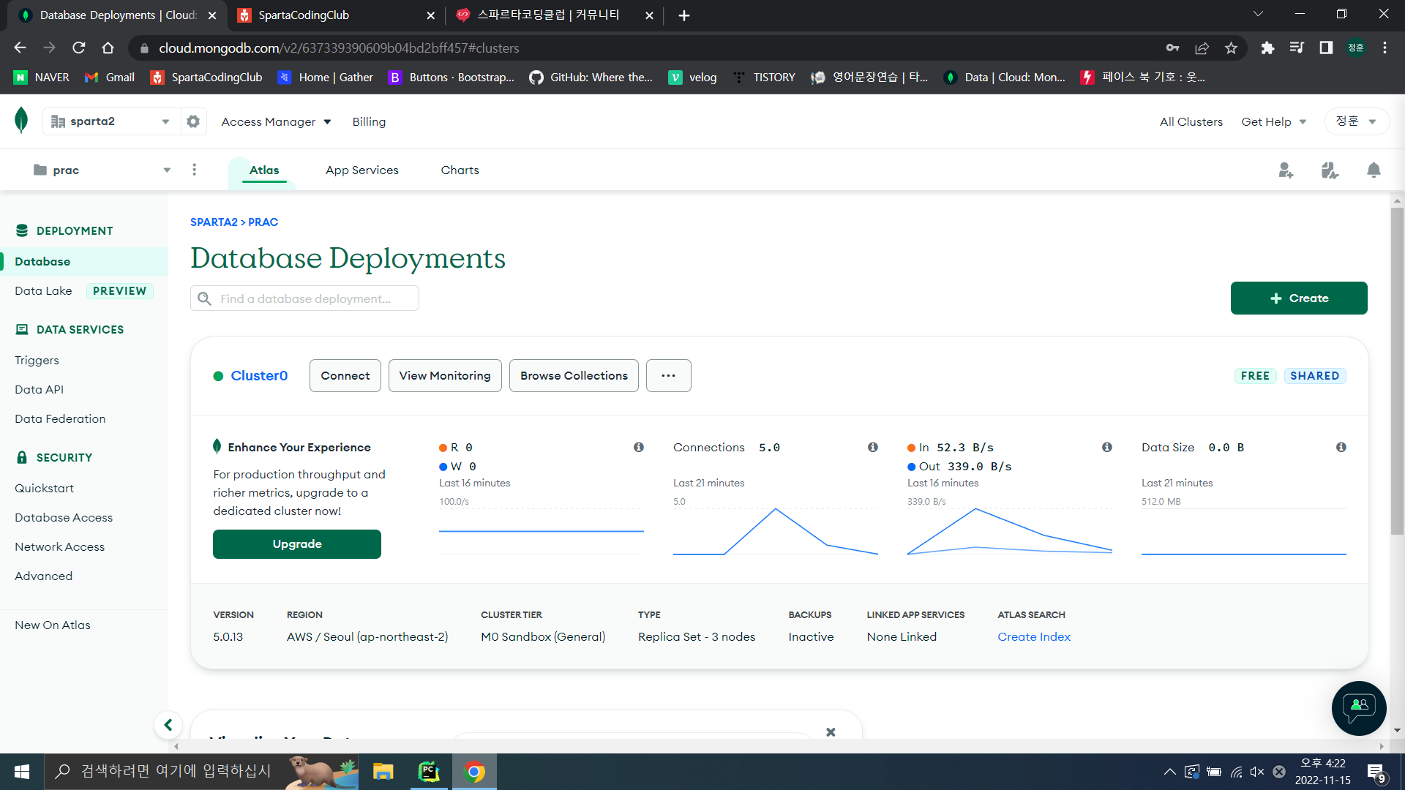The width and height of the screenshot is (1405, 790).
Task: Open the Access Manager dropdown
Action: [276, 122]
